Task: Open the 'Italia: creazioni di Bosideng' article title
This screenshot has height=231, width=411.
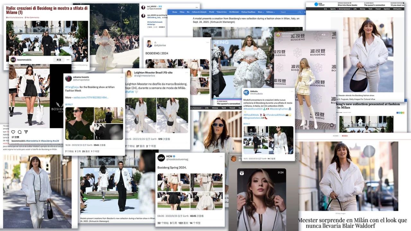Action: (46, 10)
